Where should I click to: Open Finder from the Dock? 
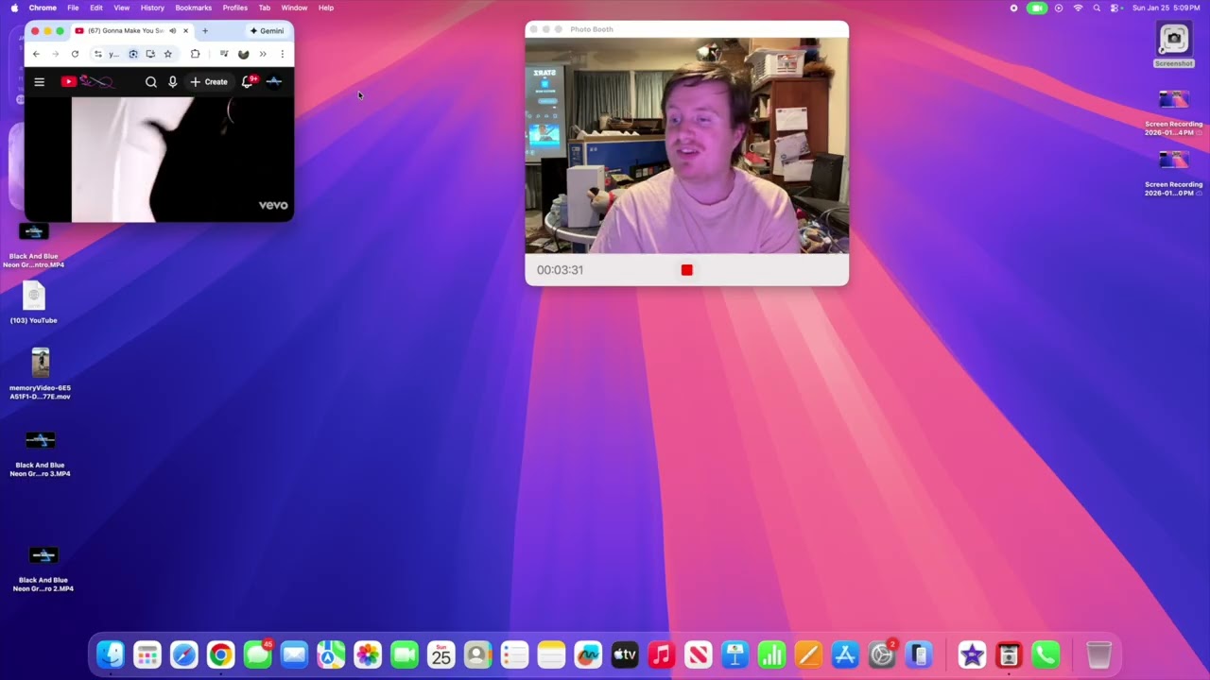tap(111, 654)
